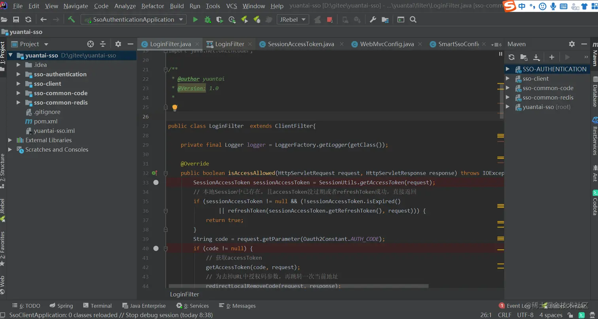Click the locate target icon in Project panel

[90, 44]
